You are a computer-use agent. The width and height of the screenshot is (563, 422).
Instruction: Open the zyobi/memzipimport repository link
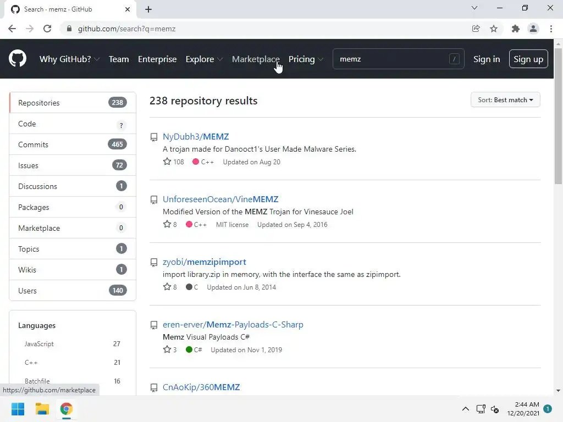[205, 262]
